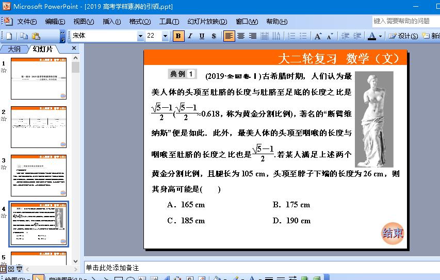Image resolution: width=440 pixels, height=280 pixels.
Task: Click the 典例 1 label
Action: (182, 74)
